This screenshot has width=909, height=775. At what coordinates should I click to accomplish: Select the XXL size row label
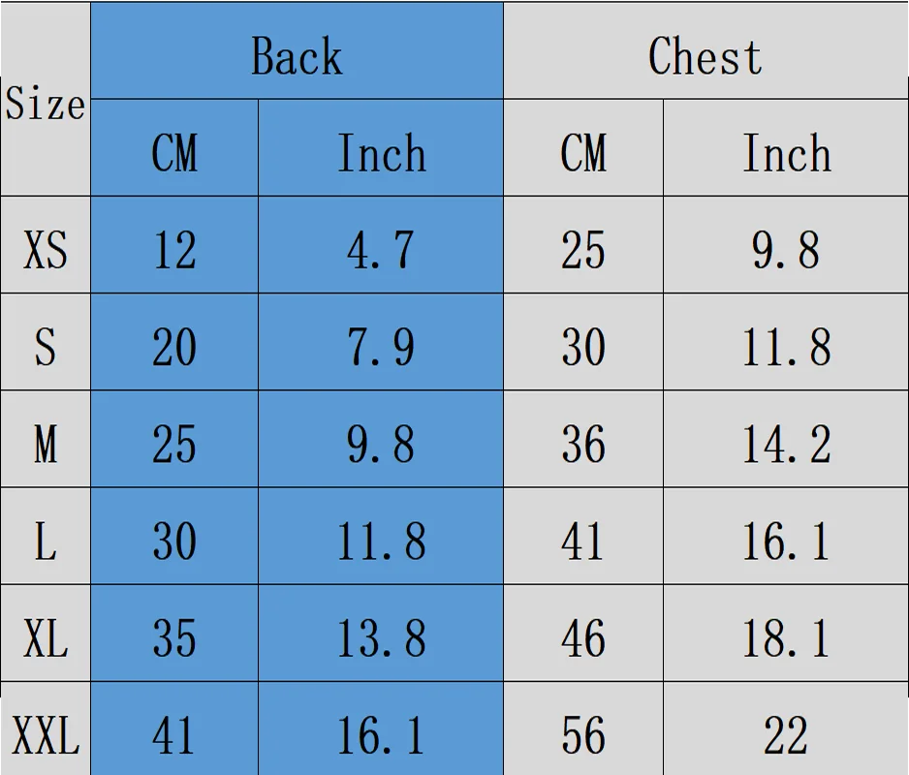(46, 734)
